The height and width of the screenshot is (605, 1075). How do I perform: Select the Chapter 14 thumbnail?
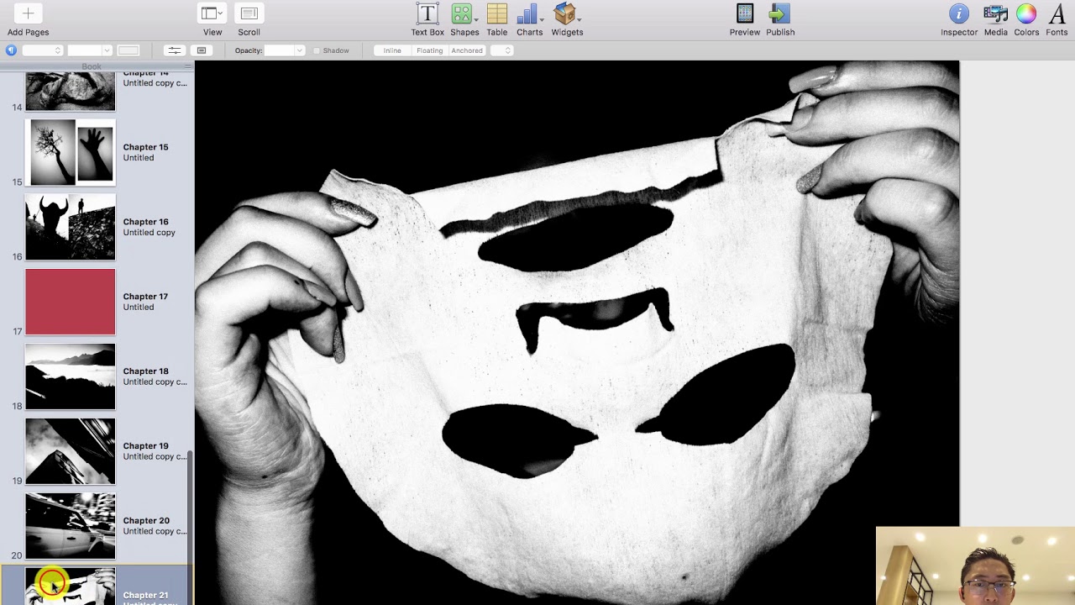tap(70, 91)
